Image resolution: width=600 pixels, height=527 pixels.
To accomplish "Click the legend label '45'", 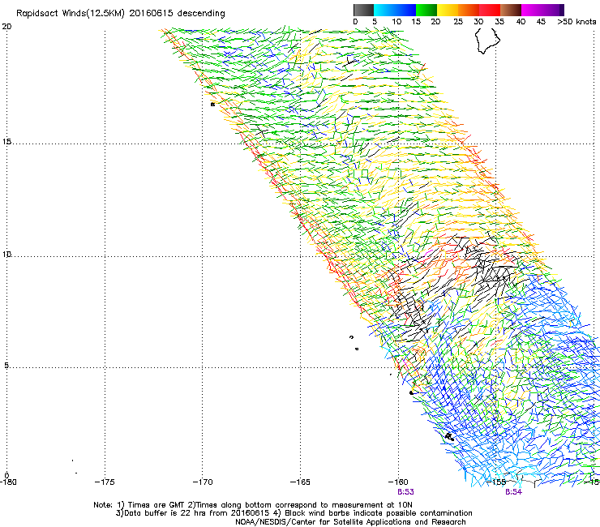I will point(541,22).
